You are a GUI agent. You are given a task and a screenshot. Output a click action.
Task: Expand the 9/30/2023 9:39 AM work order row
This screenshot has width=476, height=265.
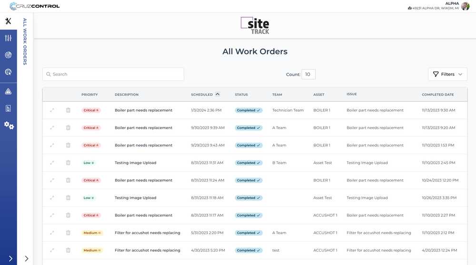tap(52, 128)
